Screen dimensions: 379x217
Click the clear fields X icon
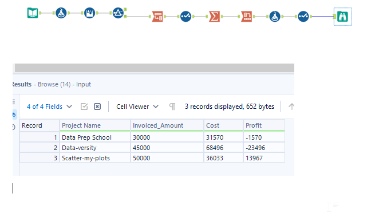[x=97, y=106]
